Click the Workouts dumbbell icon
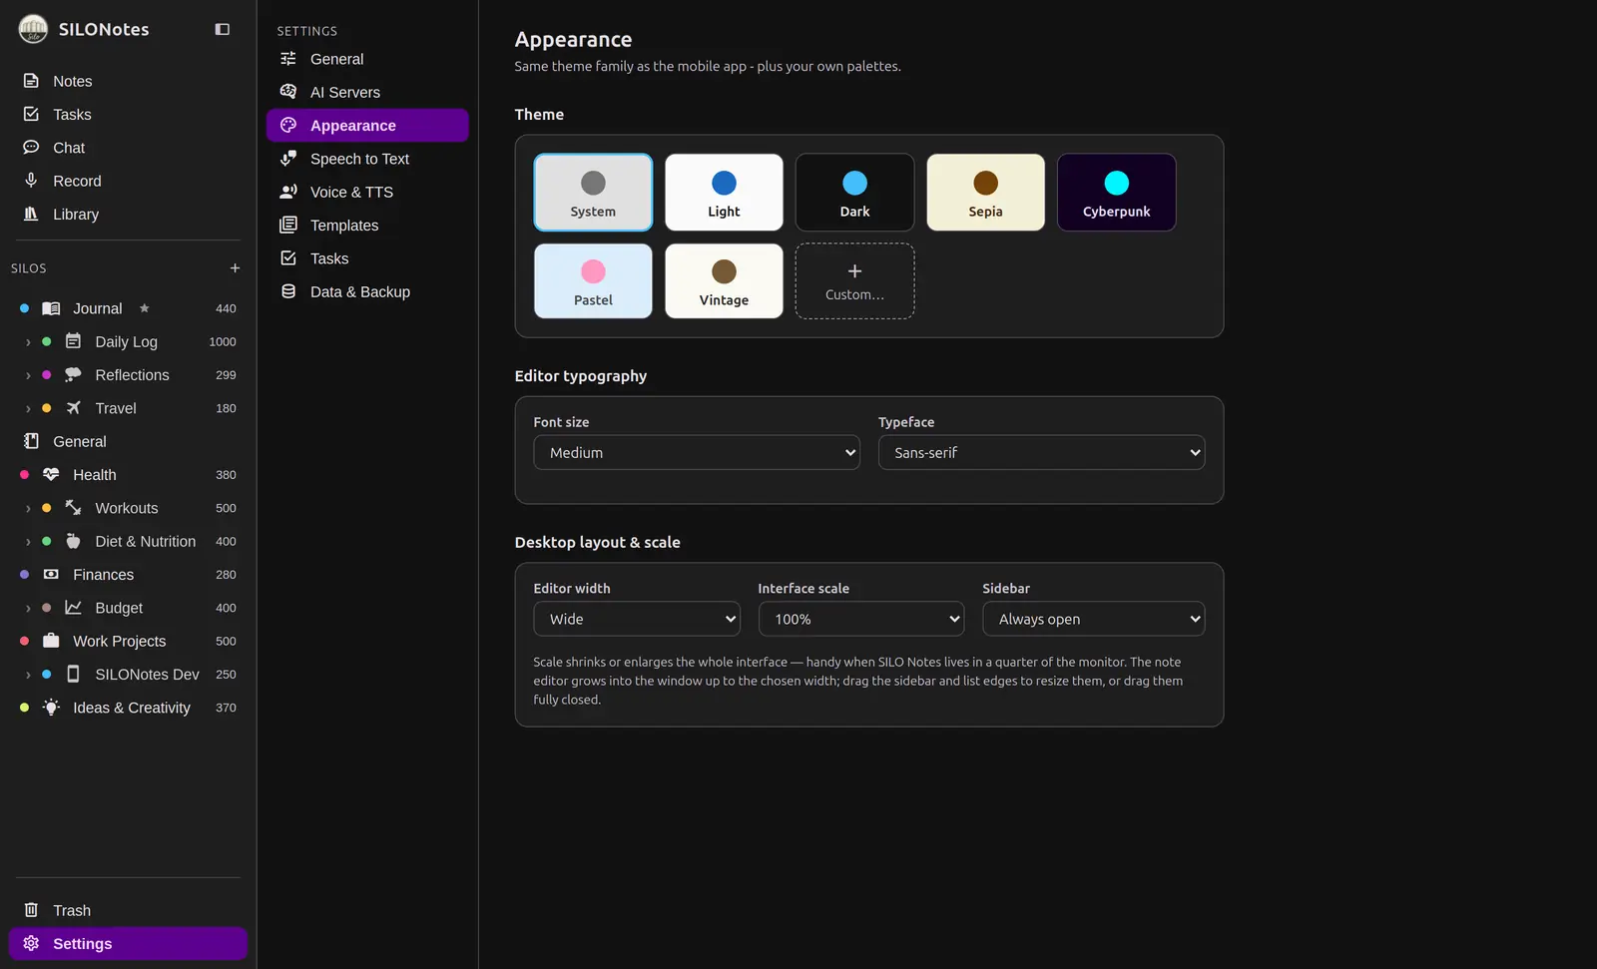The image size is (1597, 969). [x=73, y=508]
